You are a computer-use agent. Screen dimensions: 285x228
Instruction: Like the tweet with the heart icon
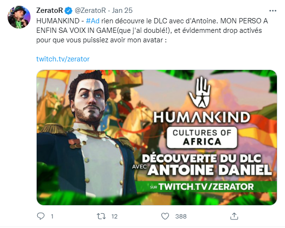pyautogui.click(x=165, y=216)
